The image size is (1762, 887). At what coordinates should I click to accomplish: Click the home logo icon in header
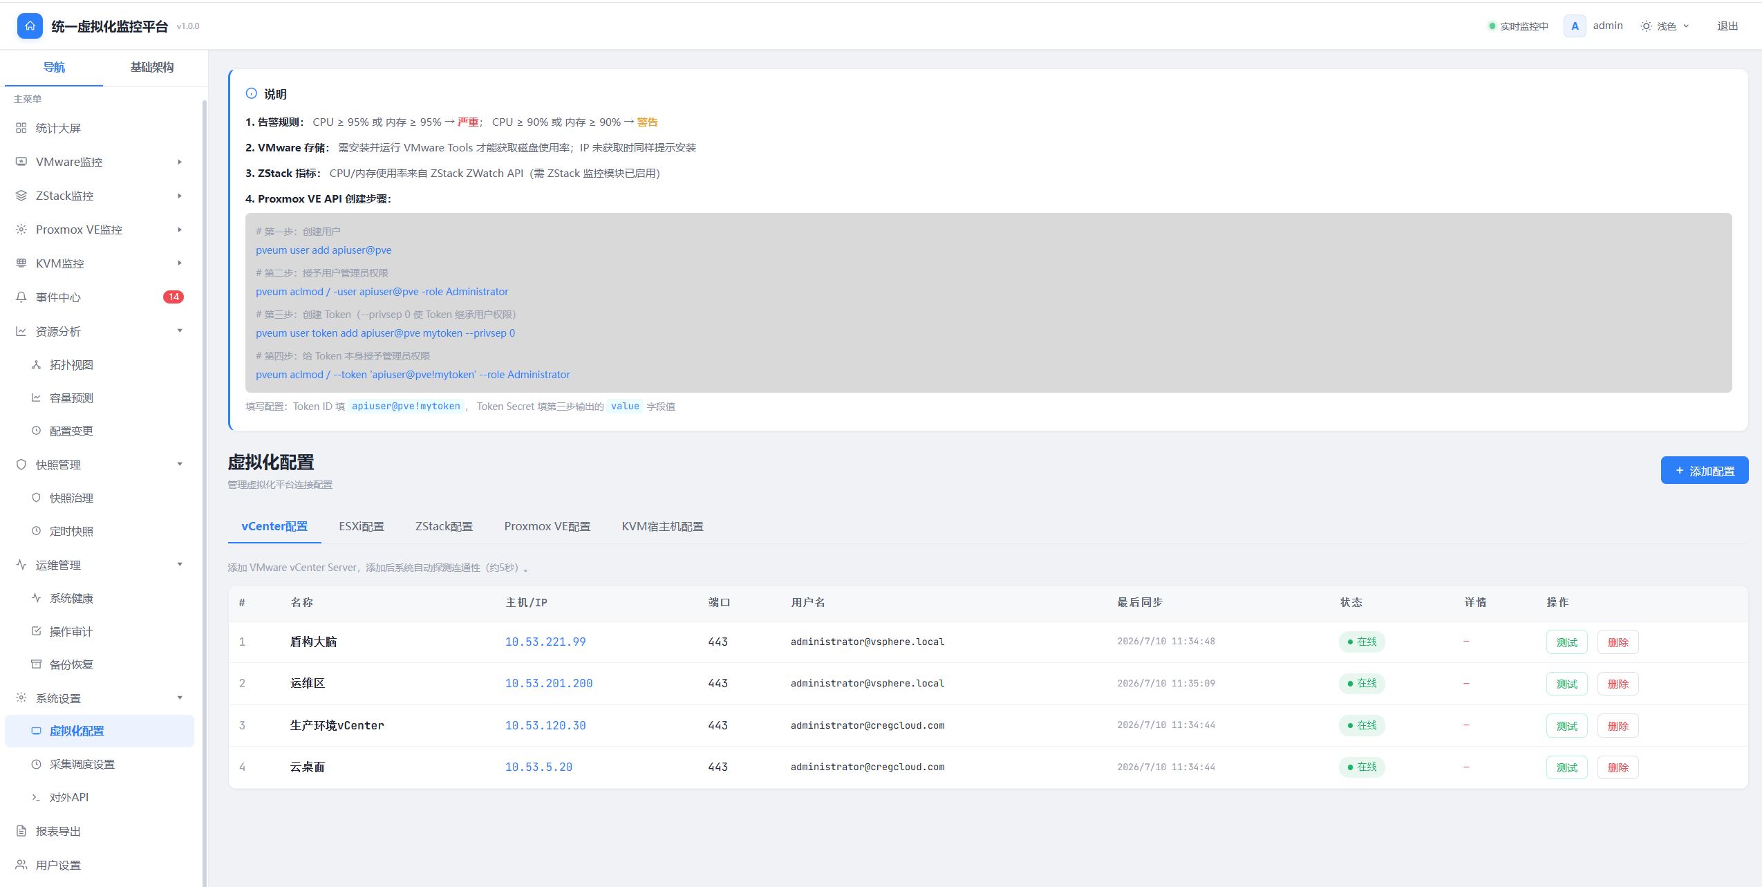(30, 26)
